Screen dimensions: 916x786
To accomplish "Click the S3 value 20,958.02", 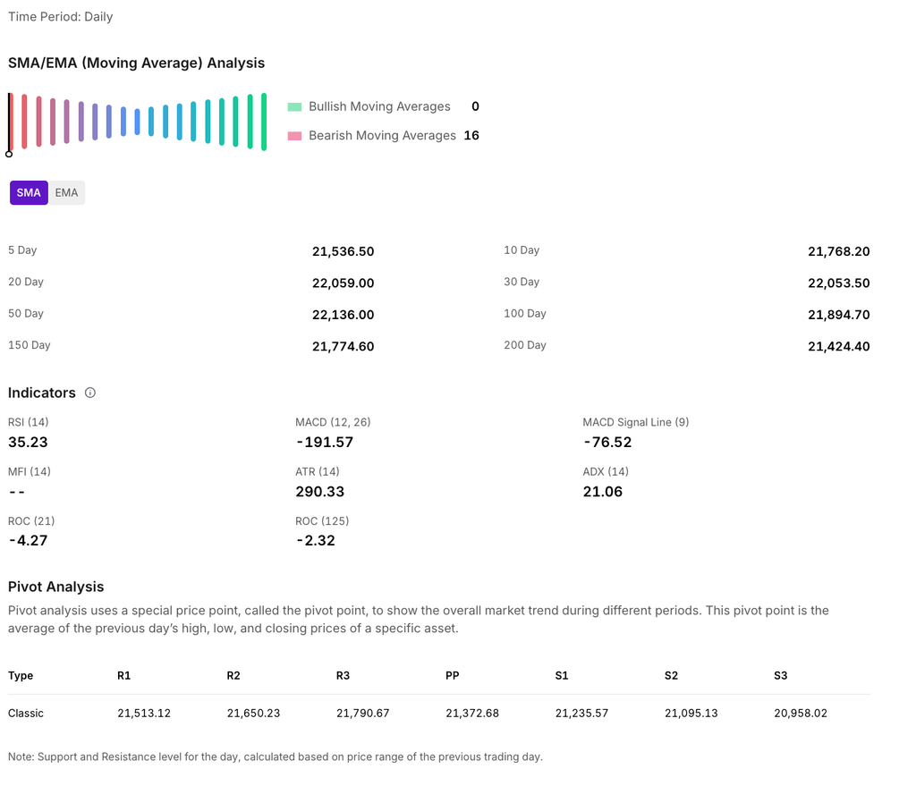I will tap(801, 714).
